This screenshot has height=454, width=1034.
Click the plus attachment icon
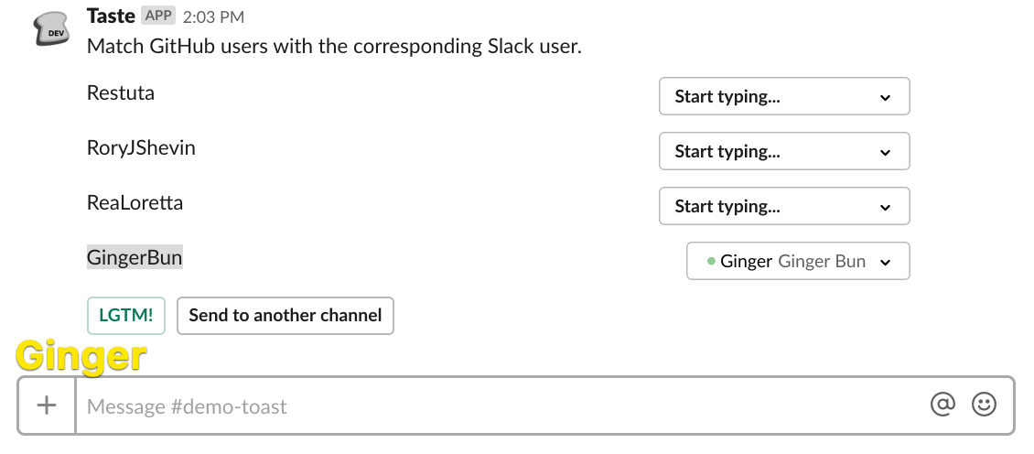click(x=47, y=405)
